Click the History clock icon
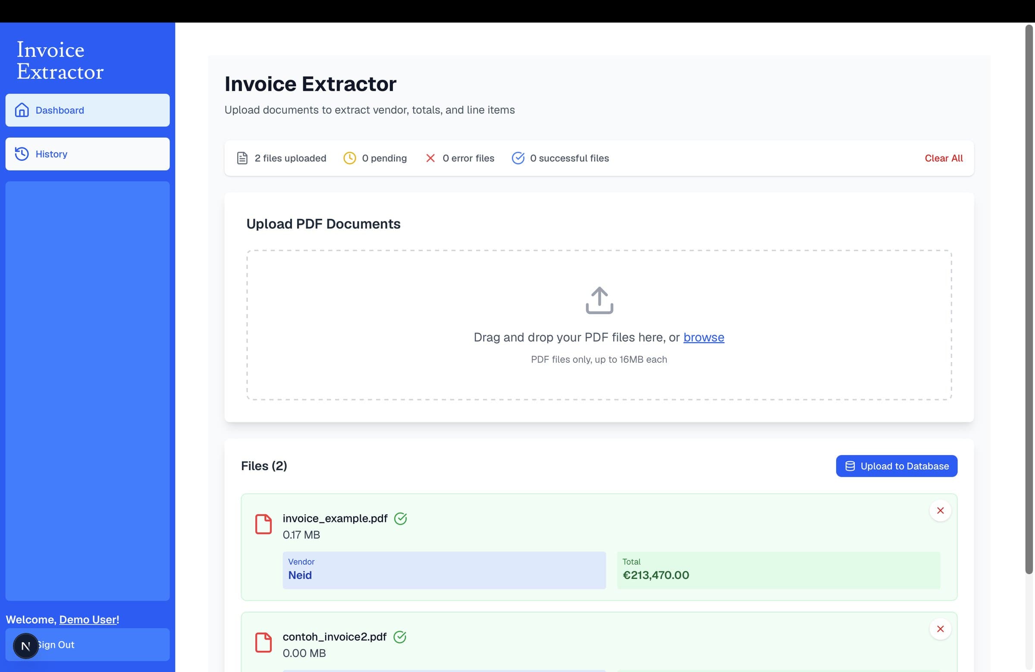Screen dimensions: 1035x672 click(x=22, y=154)
